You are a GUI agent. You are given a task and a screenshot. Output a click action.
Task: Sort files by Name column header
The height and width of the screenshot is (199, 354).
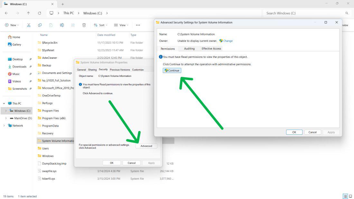44,35
